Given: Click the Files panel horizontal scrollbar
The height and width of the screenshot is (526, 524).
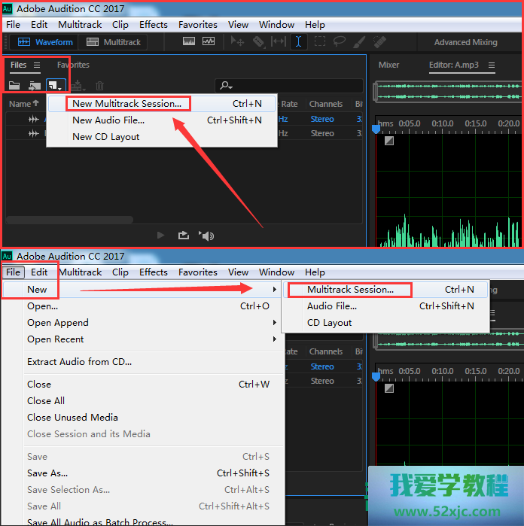Looking at the screenshot, I should point(69,220).
